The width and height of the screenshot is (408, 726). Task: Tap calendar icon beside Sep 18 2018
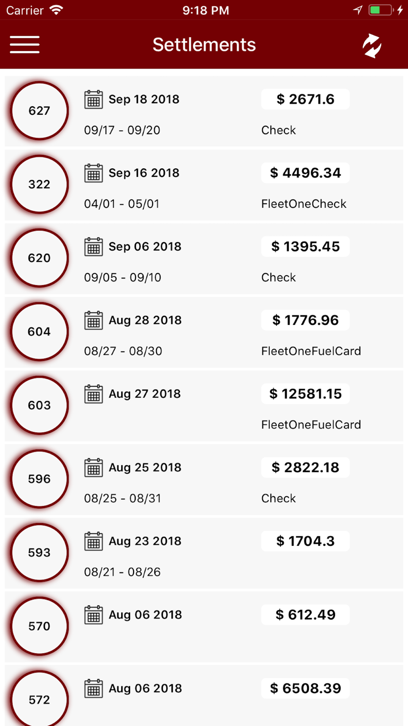(93, 99)
